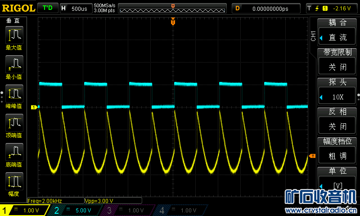Viewport: 360px width, 216px height.
Task: Click the H horizontal label icon
Action: (x=63, y=9)
